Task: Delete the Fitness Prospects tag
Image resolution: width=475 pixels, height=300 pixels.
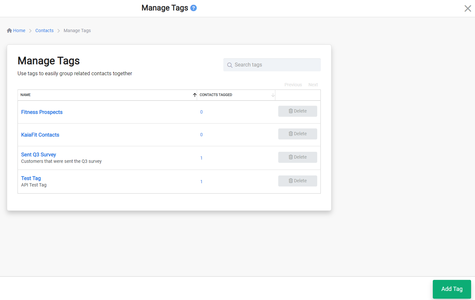Action: [x=298, y=111]
